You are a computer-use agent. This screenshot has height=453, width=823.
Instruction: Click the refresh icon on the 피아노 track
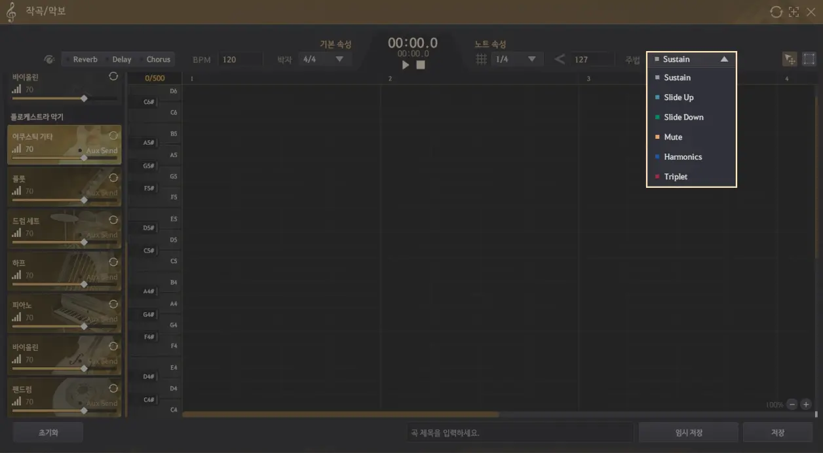113,304
